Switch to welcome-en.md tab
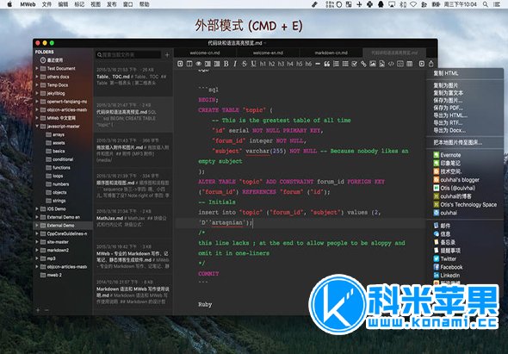The width and height of the screenshot is (508, 354). coord(268,53)
